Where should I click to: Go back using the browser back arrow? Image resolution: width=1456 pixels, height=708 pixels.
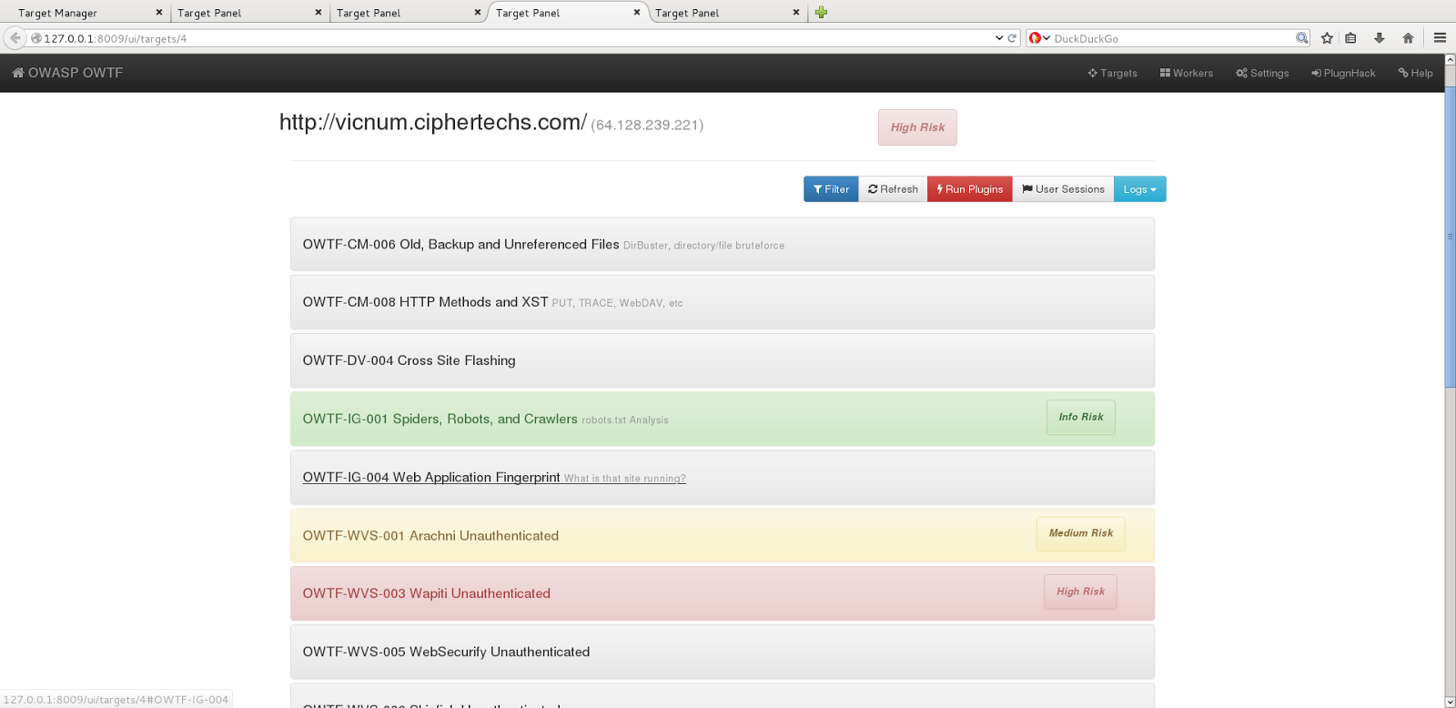click(x=15, y=38)
